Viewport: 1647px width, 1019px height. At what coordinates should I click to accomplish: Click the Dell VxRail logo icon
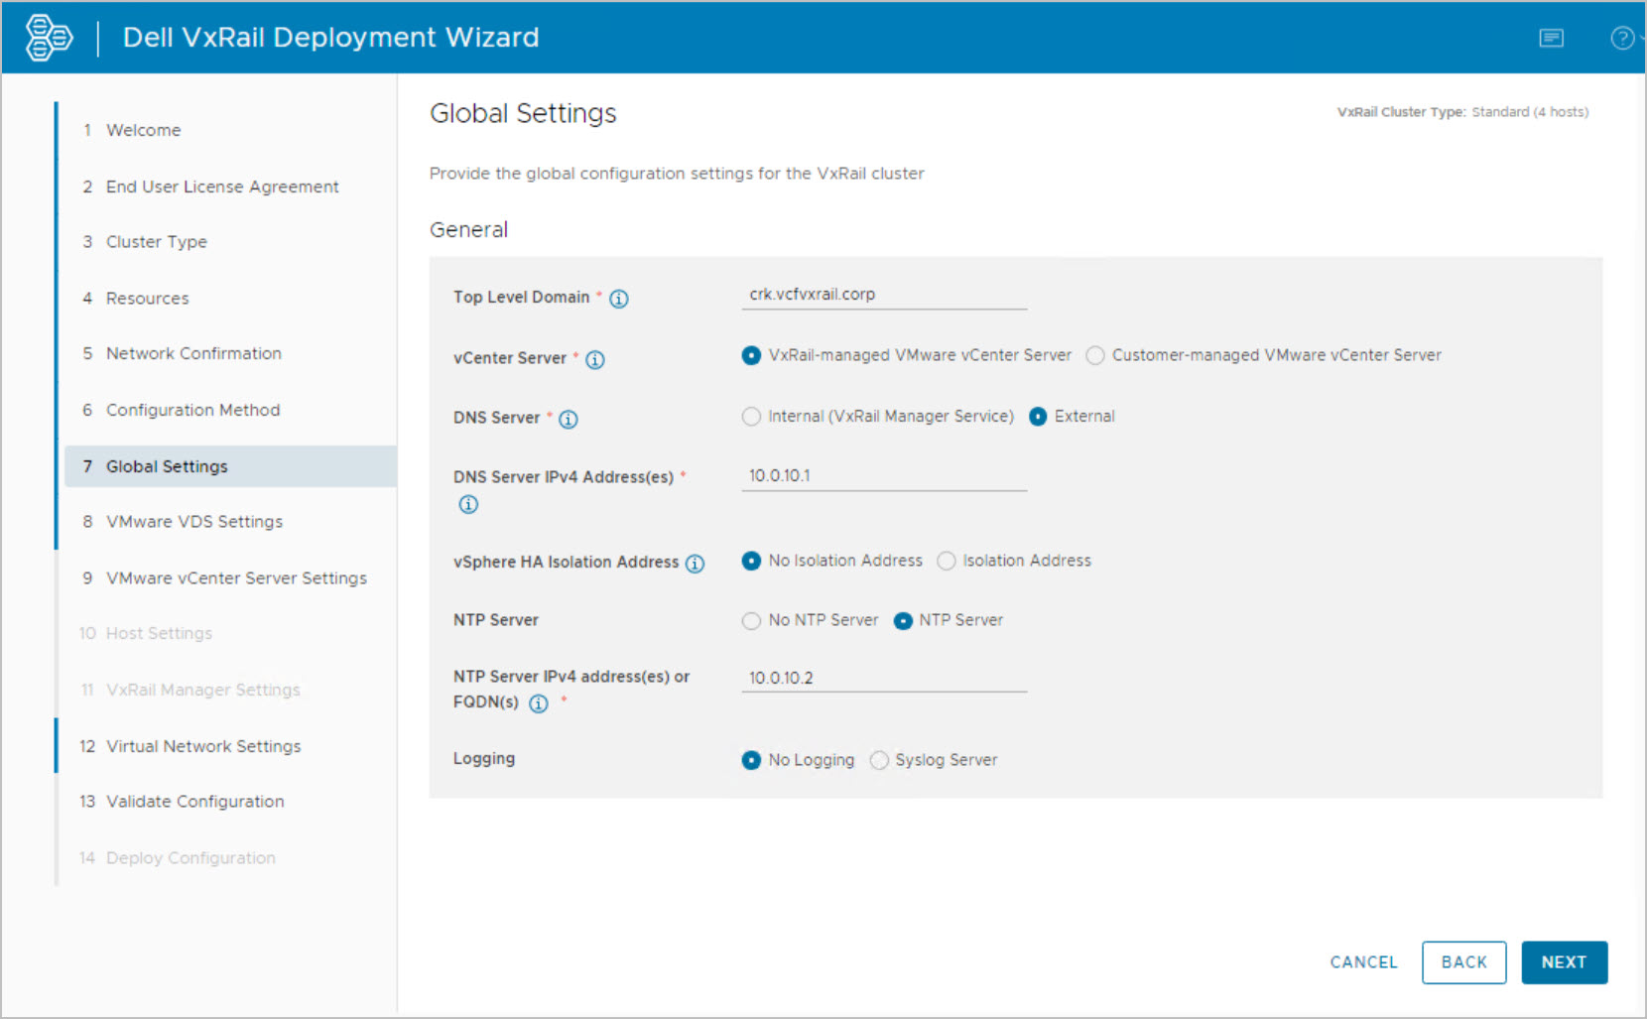point(49,38)
